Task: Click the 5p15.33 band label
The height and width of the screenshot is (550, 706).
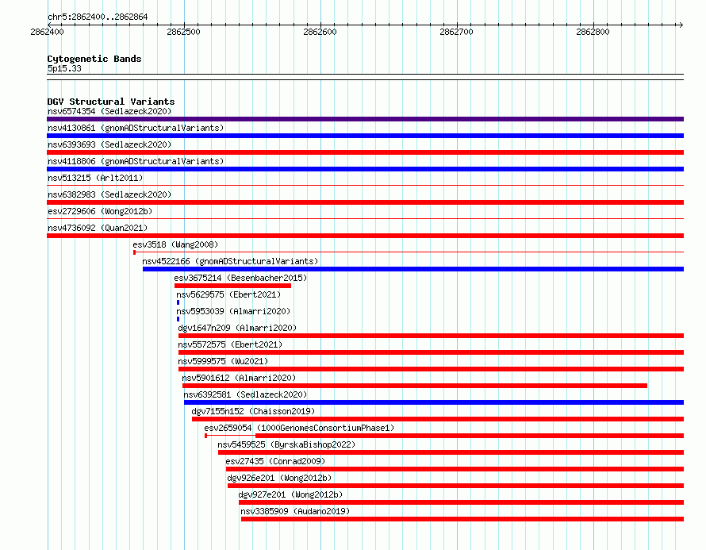Action: pyautogui.click(x=64, y=68)
